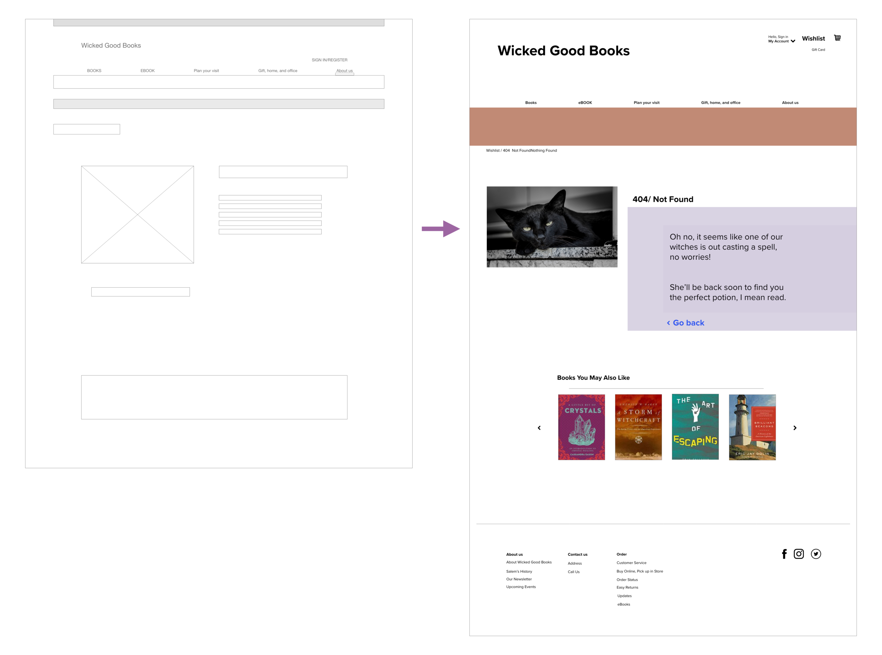882x655 pixels.
Task: Open the Brilliant Beacons book cover
Action: coord(752,427)
